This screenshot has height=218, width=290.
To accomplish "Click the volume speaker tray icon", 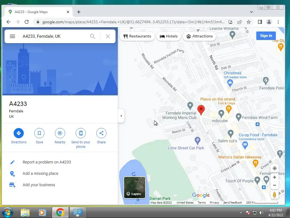I will pyautogui.click(x=261, y=213).
